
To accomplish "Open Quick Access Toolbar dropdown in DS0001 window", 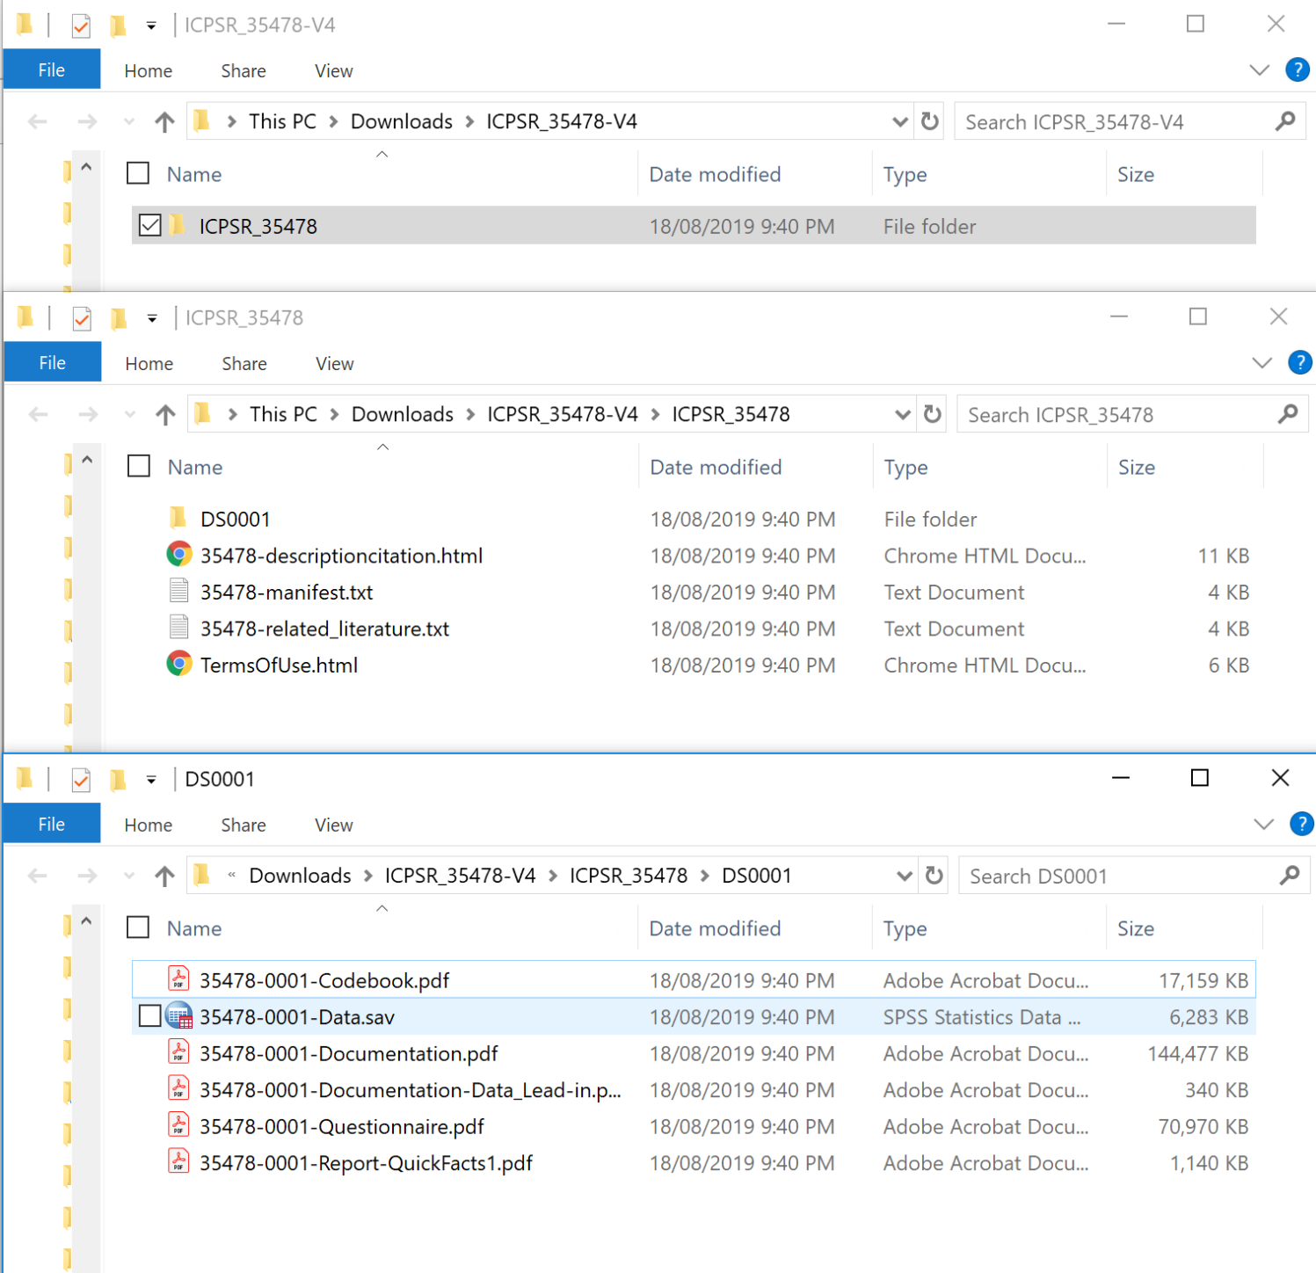I will point(151,780).
